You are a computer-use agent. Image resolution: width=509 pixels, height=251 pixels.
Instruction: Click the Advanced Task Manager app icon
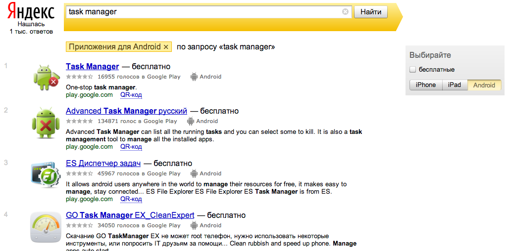46,122
